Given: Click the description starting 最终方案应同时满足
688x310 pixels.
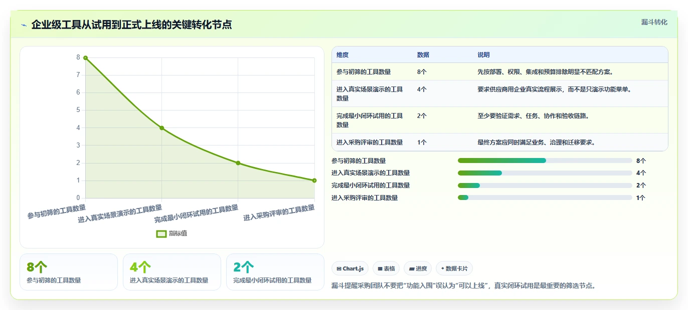Looking at the screenshot, I should pyautogui.click(x=537, y=142).
